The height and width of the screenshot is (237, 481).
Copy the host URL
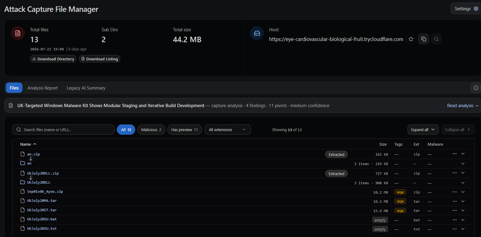[424, 39]
